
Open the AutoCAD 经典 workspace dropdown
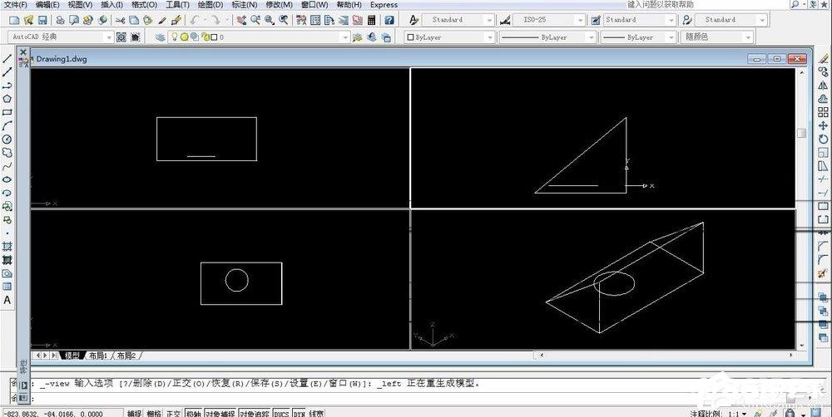click(x=109, y=37)
